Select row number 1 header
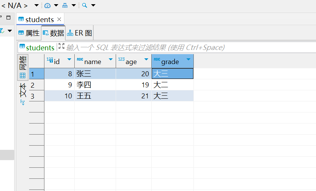This screenshot has width=316, height=191. coord(36,74)
